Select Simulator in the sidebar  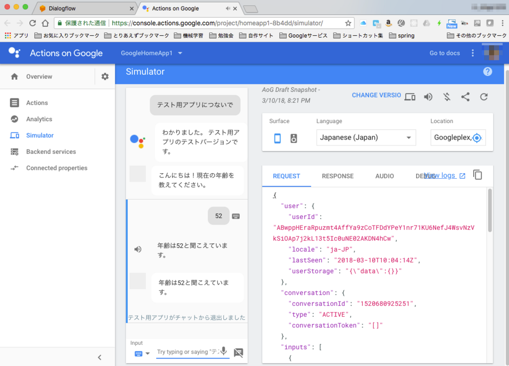point(40,135)
